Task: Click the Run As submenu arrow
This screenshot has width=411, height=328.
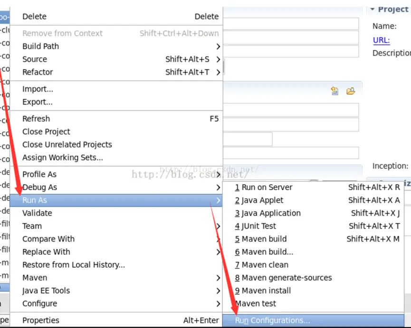Action: coord(218,200)
